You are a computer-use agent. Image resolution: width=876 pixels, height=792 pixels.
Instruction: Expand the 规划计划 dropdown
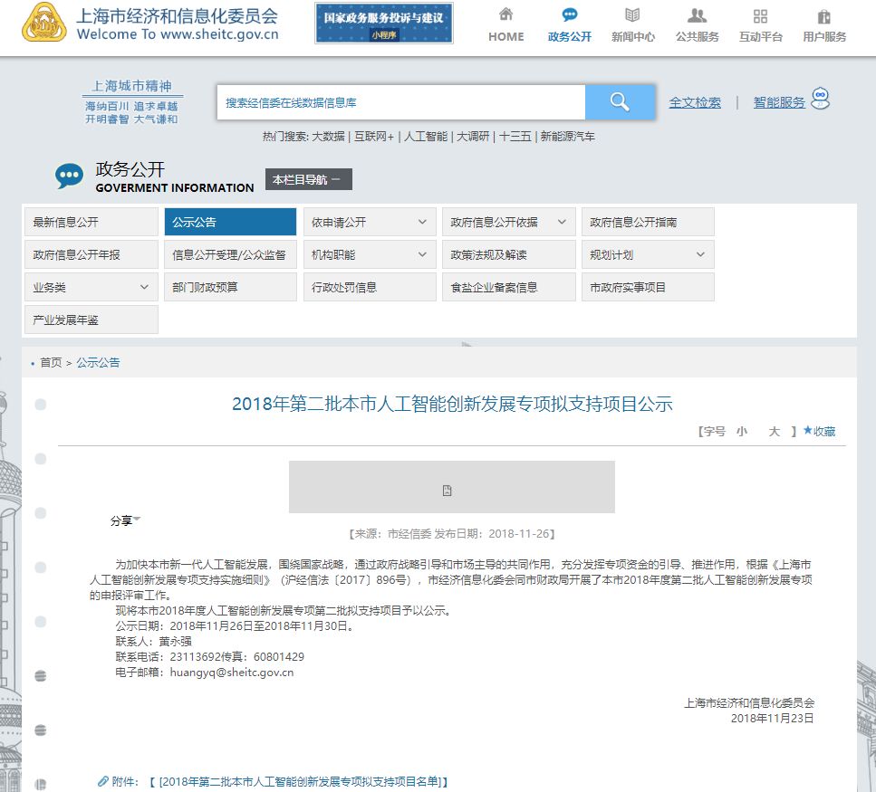pyautogui.click(x=700, y=254)
